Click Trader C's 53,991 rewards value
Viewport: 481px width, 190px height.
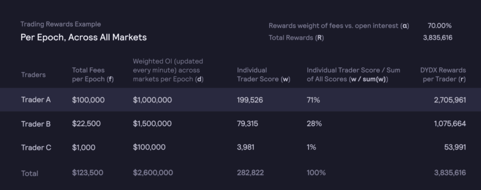[455, 147]
